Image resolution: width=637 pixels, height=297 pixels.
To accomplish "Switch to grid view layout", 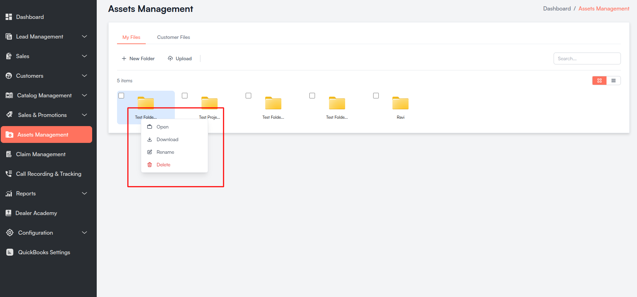I will (x=600, y=81).
